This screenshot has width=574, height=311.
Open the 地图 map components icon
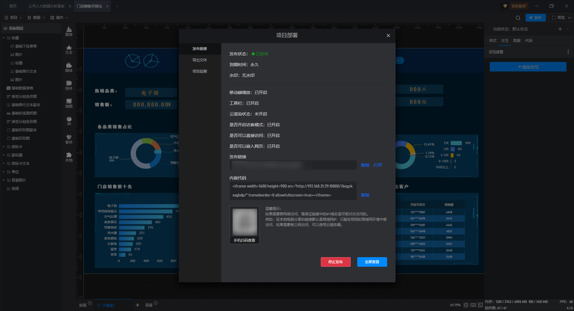click(x=69, y=103)
